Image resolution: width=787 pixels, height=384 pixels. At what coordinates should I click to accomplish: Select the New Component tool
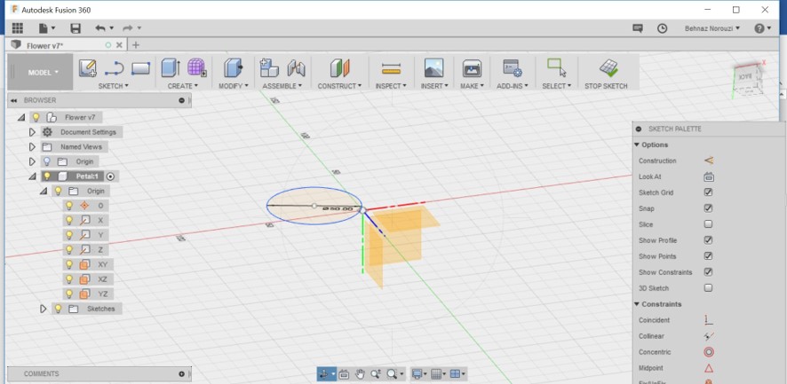point(269,67)
